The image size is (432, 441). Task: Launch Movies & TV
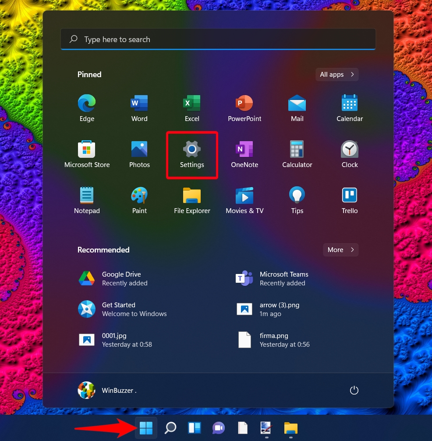[244, 199]
